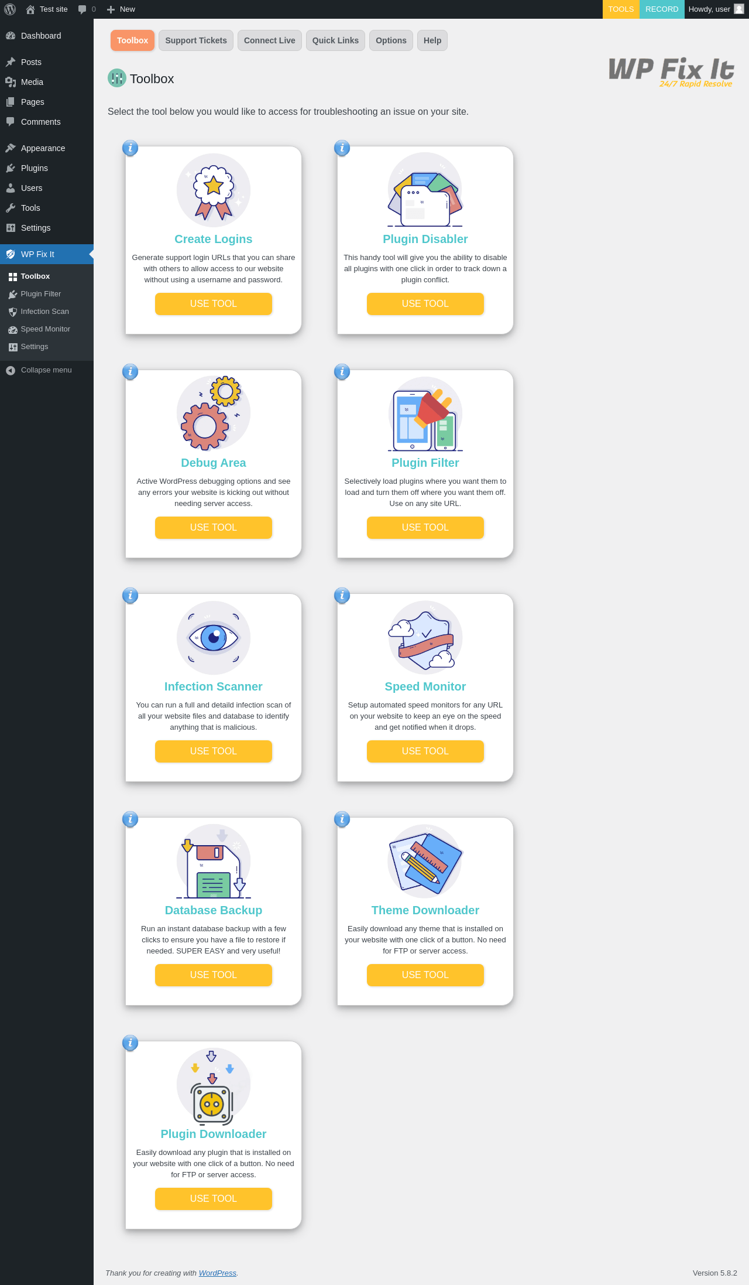This screenshot has height=1285, width=749.
Task: View info icon on Theme Downloader card
Action: (342, 819)
